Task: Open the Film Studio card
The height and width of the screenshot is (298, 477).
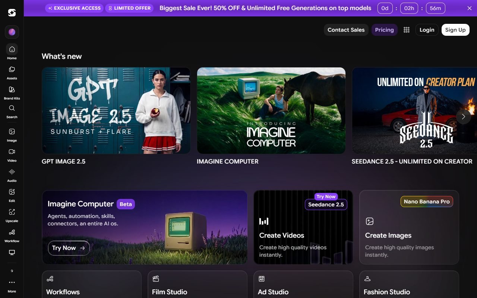Action: [x=198, y=284]
